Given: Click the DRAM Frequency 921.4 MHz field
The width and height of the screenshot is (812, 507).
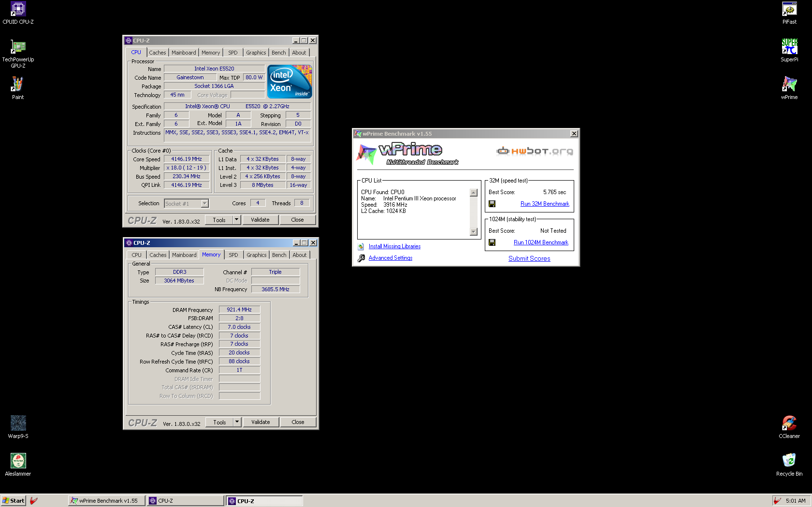Looking at the screenshot, I should coord(239,310).
